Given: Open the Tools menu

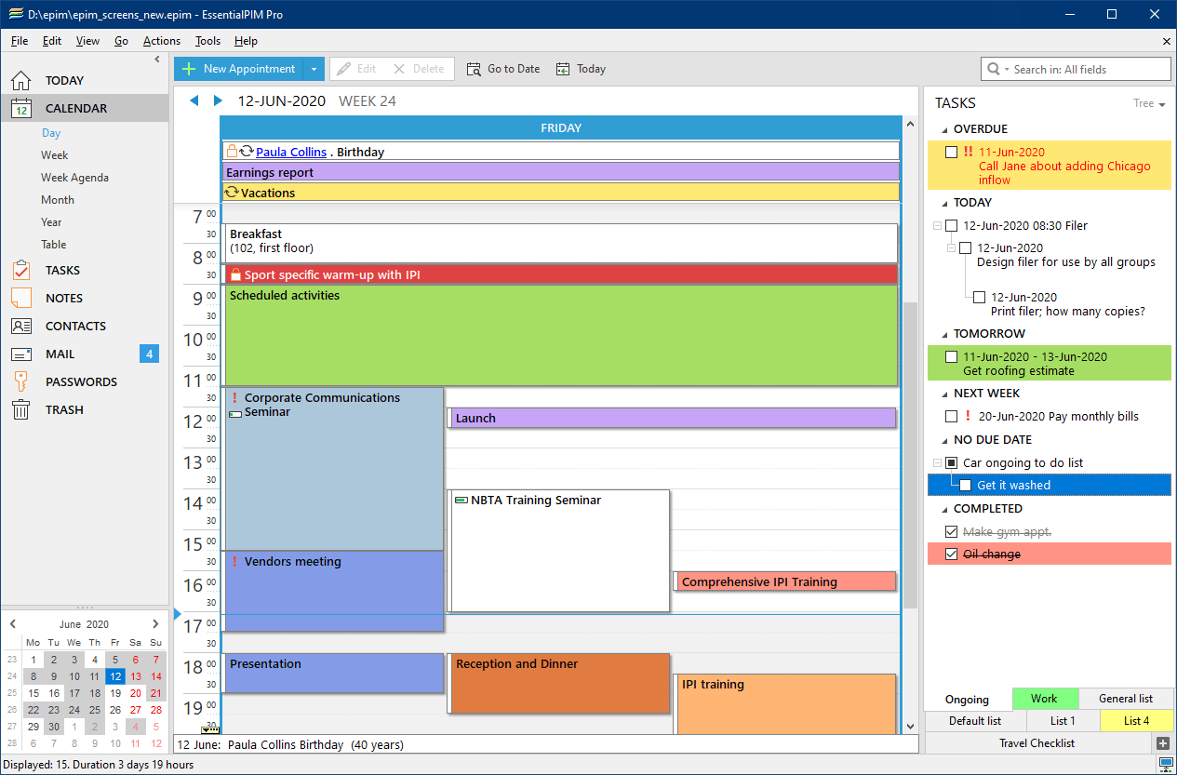Looking at the screenshot, I should coord(207,41).
